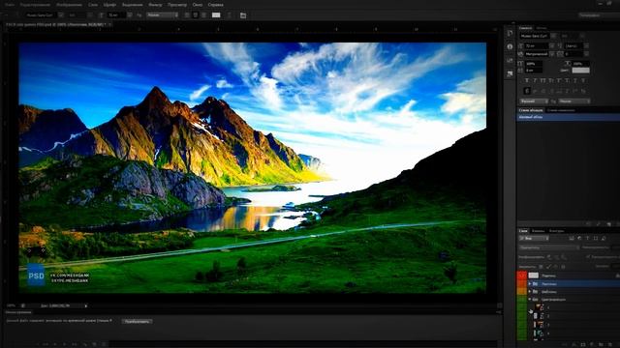620x348 pixels.
Task: Lock image pixels (brush) in Layers panel
Action: point(548,267)
